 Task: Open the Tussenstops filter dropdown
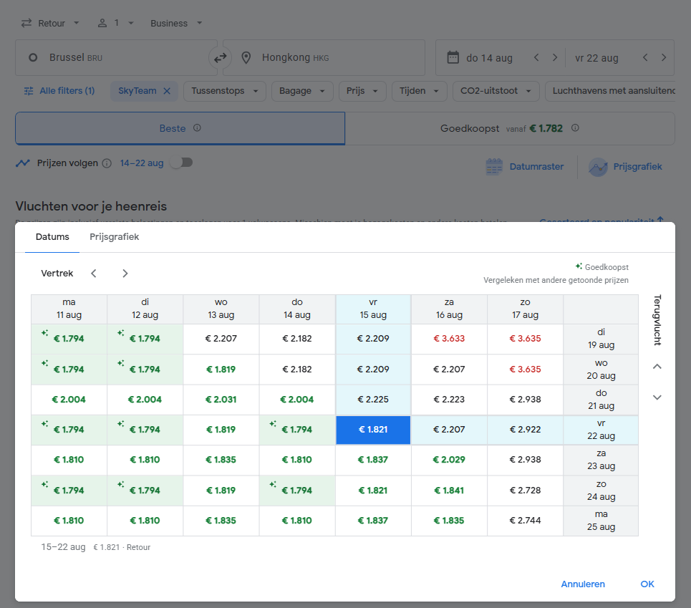tap(225, 91)
